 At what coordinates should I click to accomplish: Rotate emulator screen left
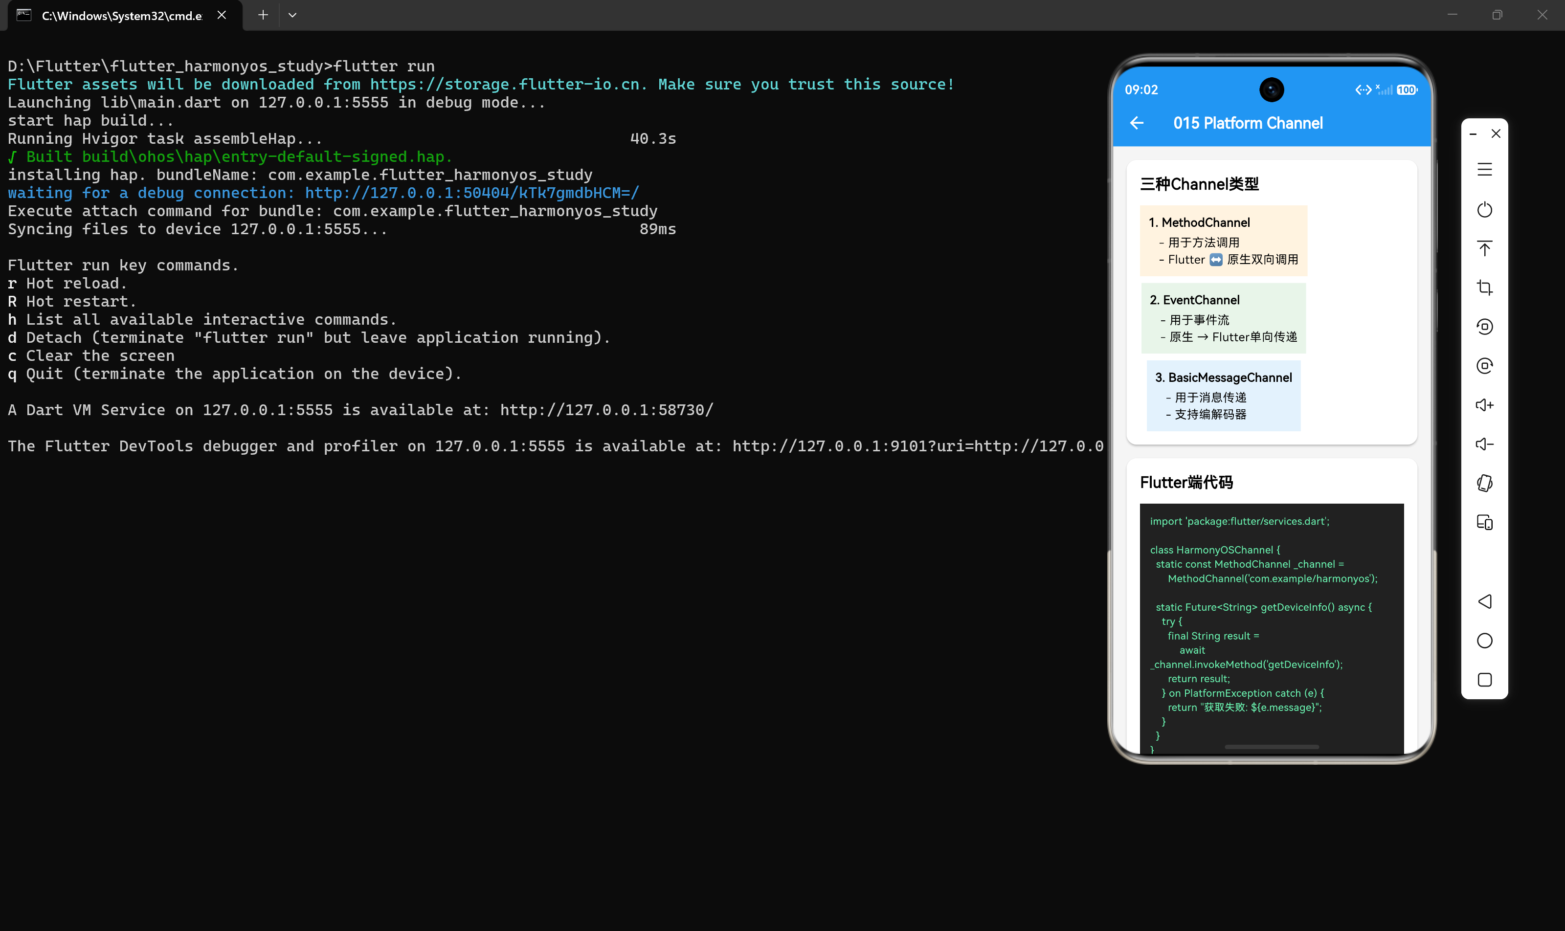point(1484,327)
